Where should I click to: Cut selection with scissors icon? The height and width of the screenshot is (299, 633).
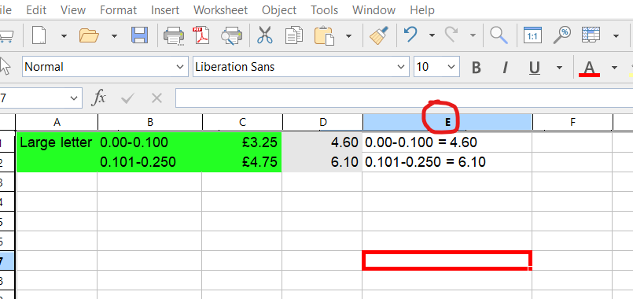265,36
